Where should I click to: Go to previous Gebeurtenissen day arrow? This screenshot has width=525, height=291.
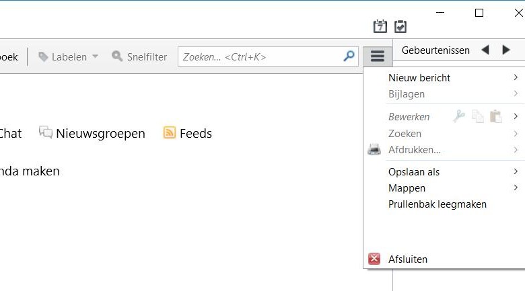pyautogui.click(x=485, y=50)
